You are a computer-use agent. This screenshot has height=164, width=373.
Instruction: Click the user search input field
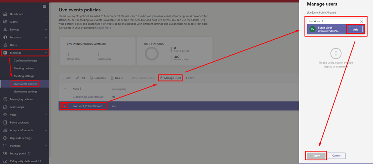pos(336,21)
